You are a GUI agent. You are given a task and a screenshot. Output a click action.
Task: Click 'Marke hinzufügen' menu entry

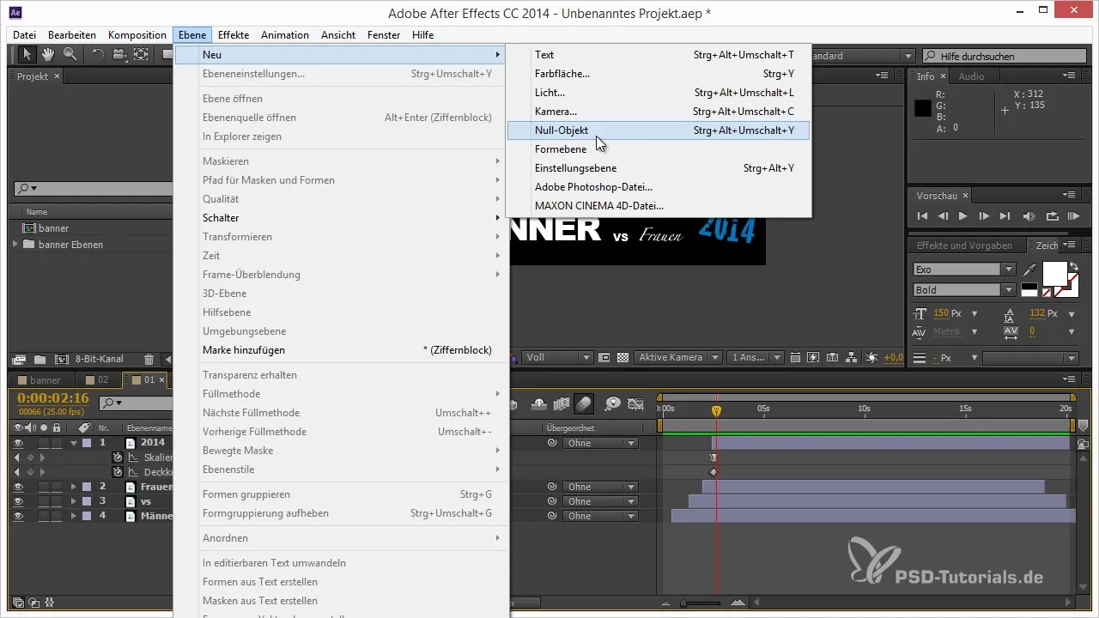point(244,350)
